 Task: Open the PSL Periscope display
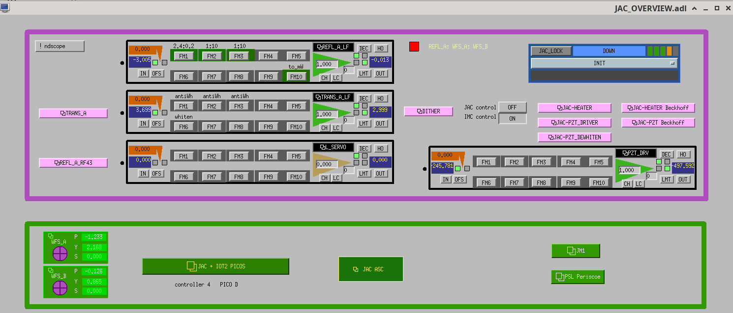click(x=578, y=277)
